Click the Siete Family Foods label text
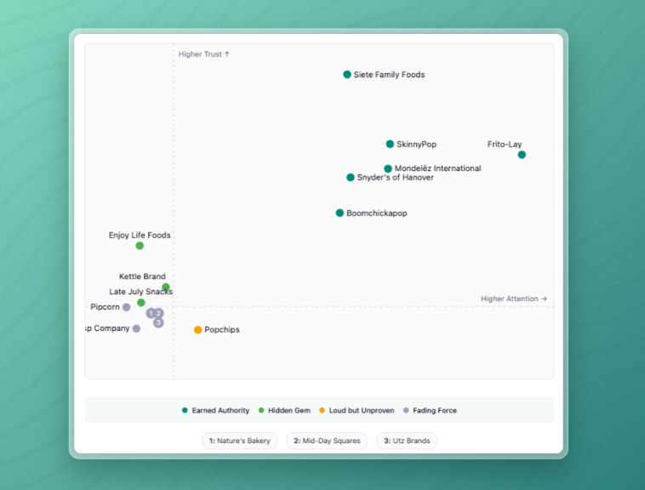 tap(389, 74)
